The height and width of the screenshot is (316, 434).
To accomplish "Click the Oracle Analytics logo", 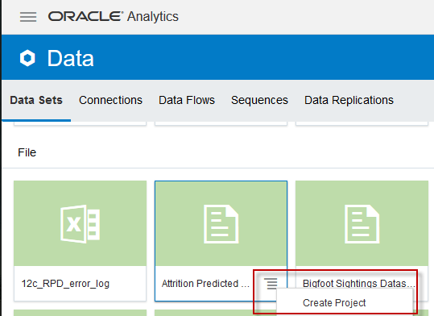I will click(x=114, y=16).
